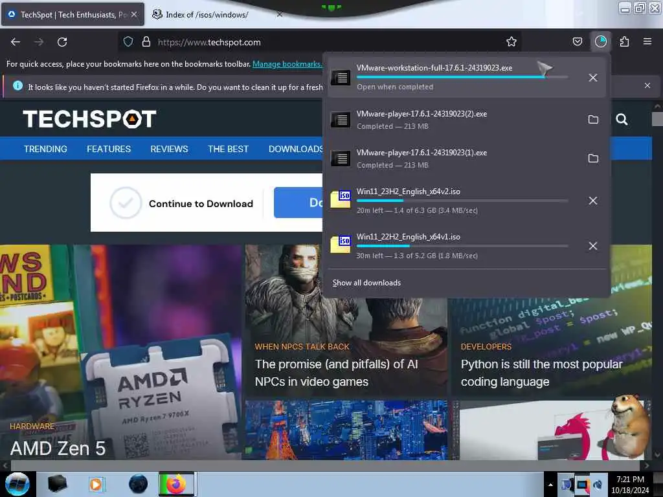Click the Manage bookmarks link

pyautogui.click(x=287, y=64)
